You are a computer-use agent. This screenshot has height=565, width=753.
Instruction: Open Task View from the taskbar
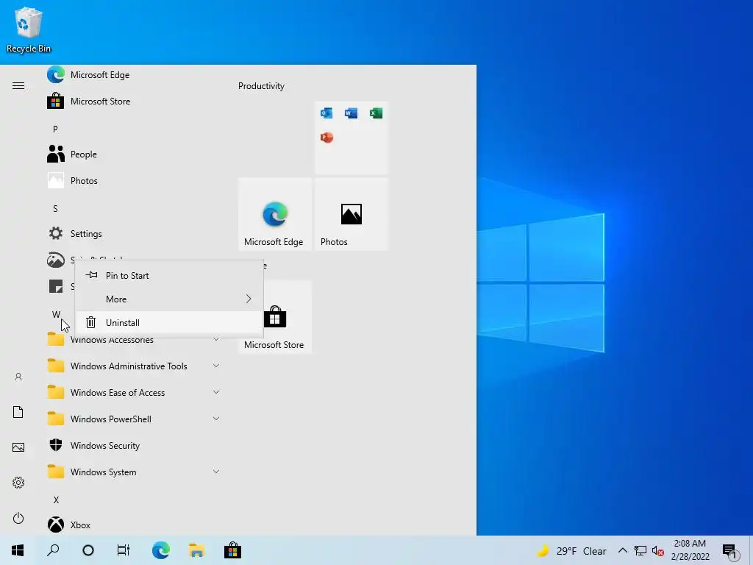point(124,550)
